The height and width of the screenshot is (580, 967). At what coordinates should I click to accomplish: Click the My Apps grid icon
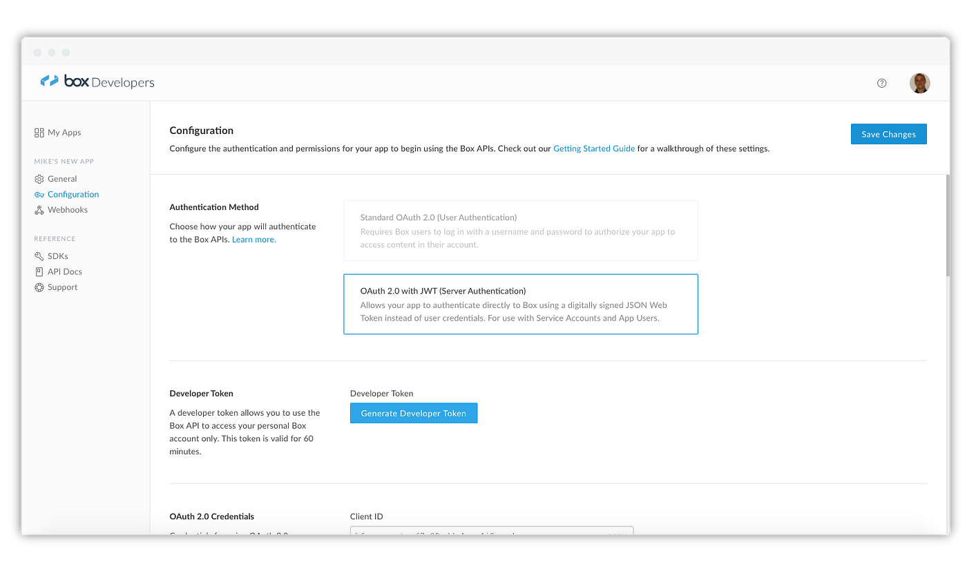coord(39,132)
